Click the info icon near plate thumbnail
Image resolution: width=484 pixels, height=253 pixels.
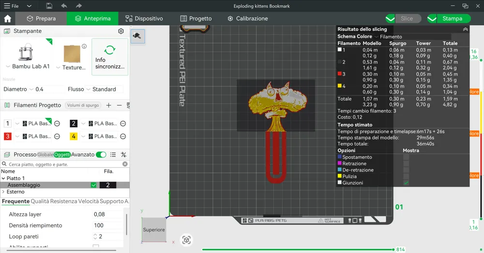pos(84,46)
